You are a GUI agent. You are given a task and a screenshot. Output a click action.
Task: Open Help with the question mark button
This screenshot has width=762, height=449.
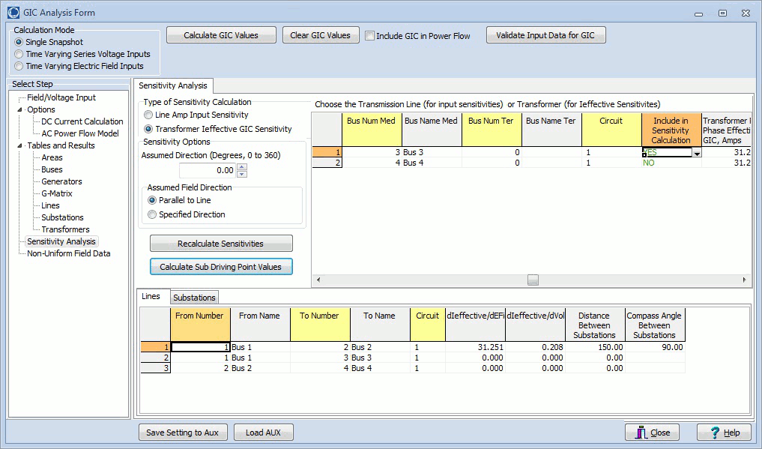pos(723,433)
